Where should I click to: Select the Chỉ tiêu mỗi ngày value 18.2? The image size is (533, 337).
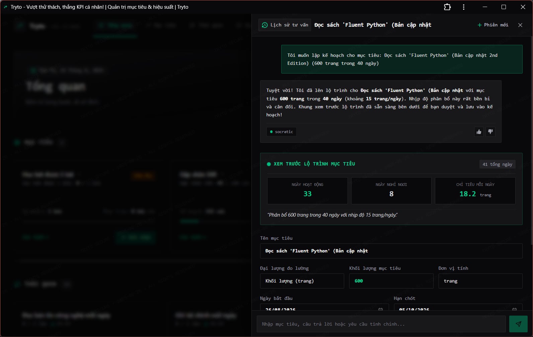(467, 194)
